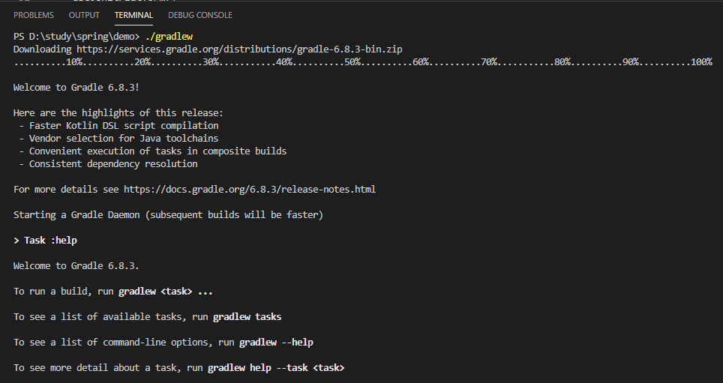Open the release-notes.html documentation link
Viewport: 723px width, 383px height.
250,190
